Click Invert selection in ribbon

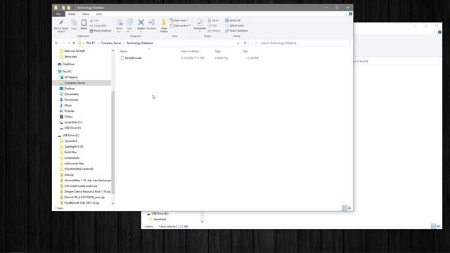(x=236, y=31)
